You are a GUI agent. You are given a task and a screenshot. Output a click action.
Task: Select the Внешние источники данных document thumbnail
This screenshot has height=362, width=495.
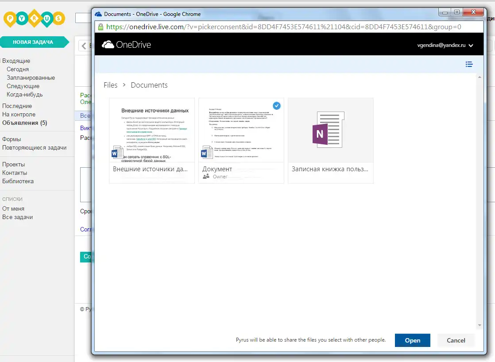[152, 131]
